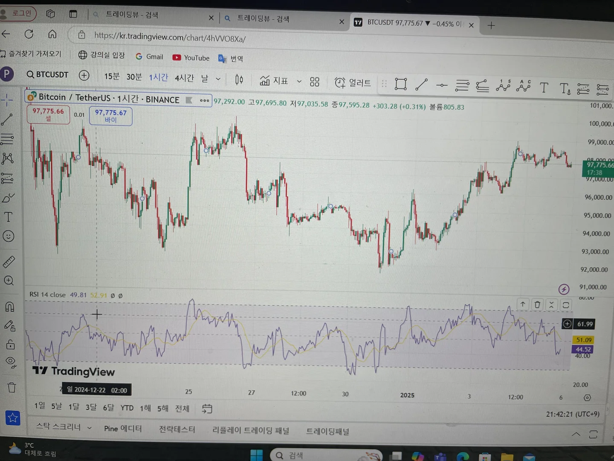Switch to 15분 timeframe
The height and width of the screenshot is (461, 614).
pyautogui.click(x=112, y=76)
